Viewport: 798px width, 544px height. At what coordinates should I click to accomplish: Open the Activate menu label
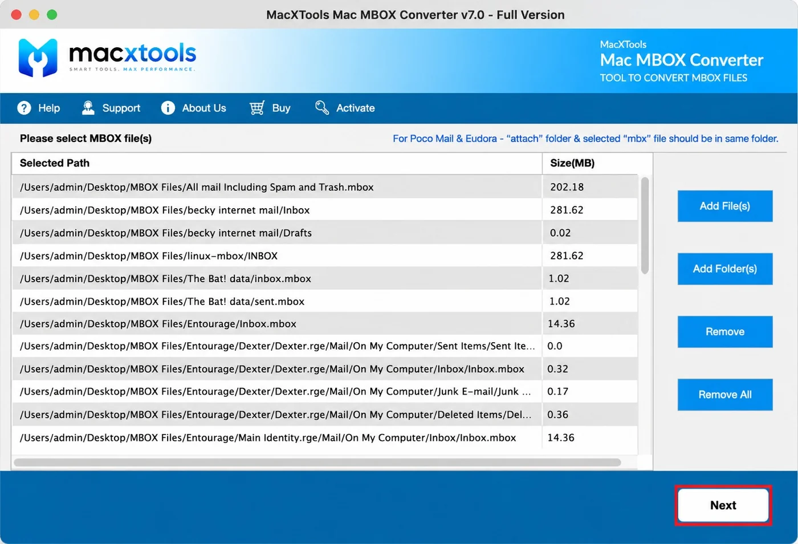tap(356, 108)
